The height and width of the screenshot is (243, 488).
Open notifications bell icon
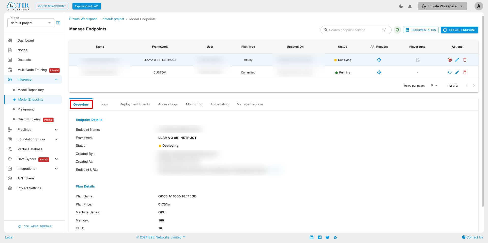[x=410, y=6]
